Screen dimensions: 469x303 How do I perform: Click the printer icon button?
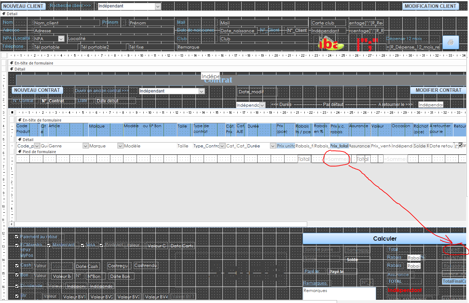451,43
